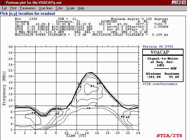The width and height of the screenshot is (187, 140).
Task: Click the SSN = 11. header text
Action: 68,19
